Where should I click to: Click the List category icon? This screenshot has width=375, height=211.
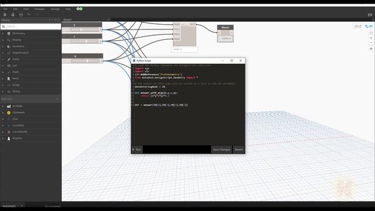9,66
